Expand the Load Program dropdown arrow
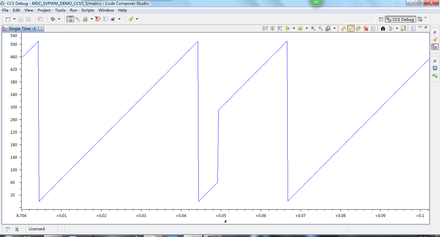Screen dimensions: 440x237 pyautogui.click(x=91, y=19)
